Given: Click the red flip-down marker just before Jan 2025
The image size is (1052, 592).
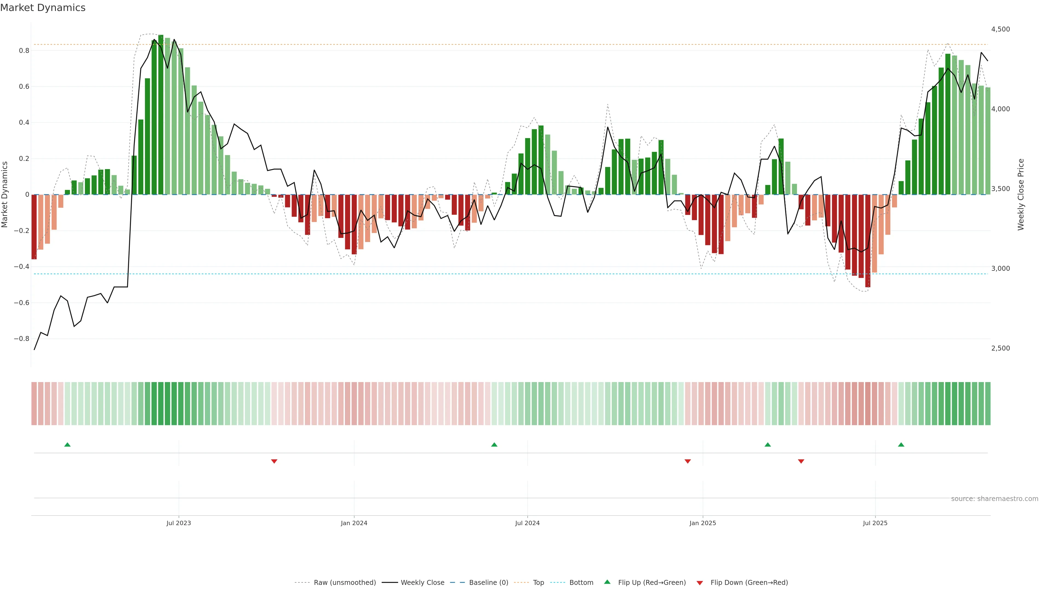Looking at the screenshot, I should pyautogui.click(x=688, y=461).
